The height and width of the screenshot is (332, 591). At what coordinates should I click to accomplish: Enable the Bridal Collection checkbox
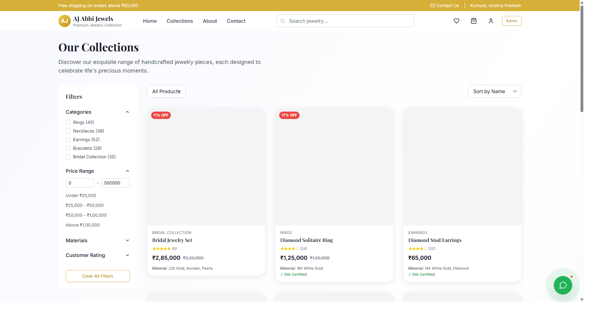click(68, 157)
